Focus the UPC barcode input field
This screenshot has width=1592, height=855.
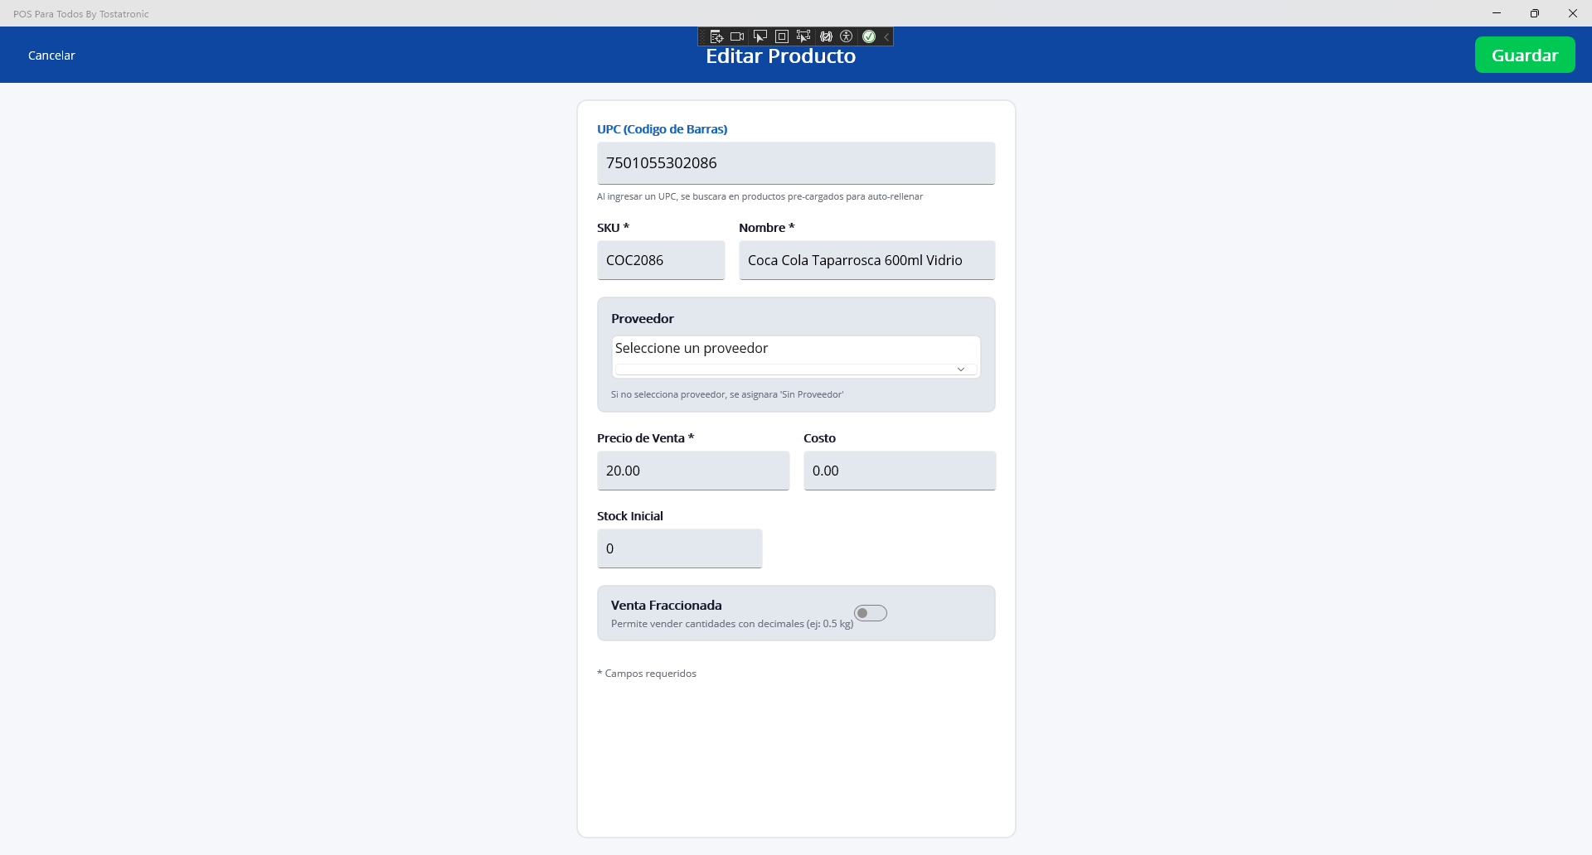coord(795,163)
